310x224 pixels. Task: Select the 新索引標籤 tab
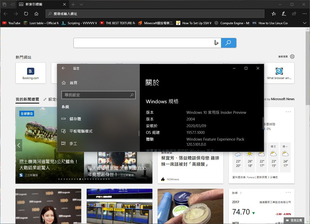(x=43, y=4)
